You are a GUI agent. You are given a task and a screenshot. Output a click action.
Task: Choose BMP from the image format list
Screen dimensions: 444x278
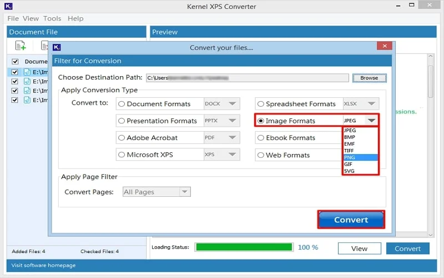(360, 137)
